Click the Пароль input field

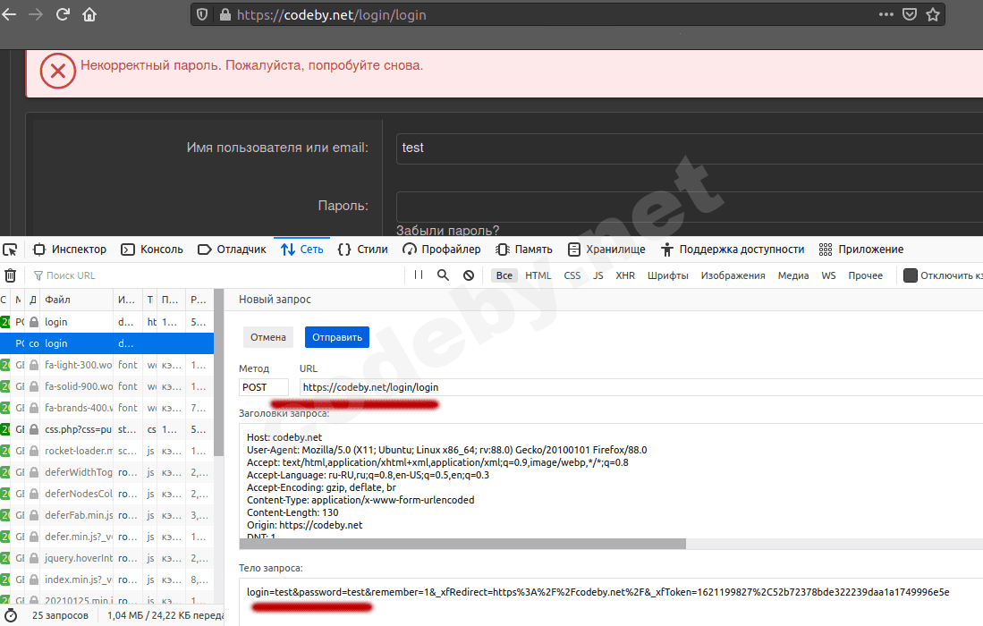[689, 207]
